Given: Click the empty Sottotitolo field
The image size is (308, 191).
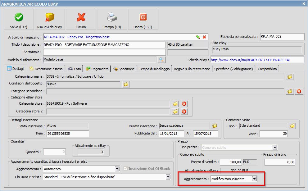Looking at the screenshot, I should [x=104, y=52].
